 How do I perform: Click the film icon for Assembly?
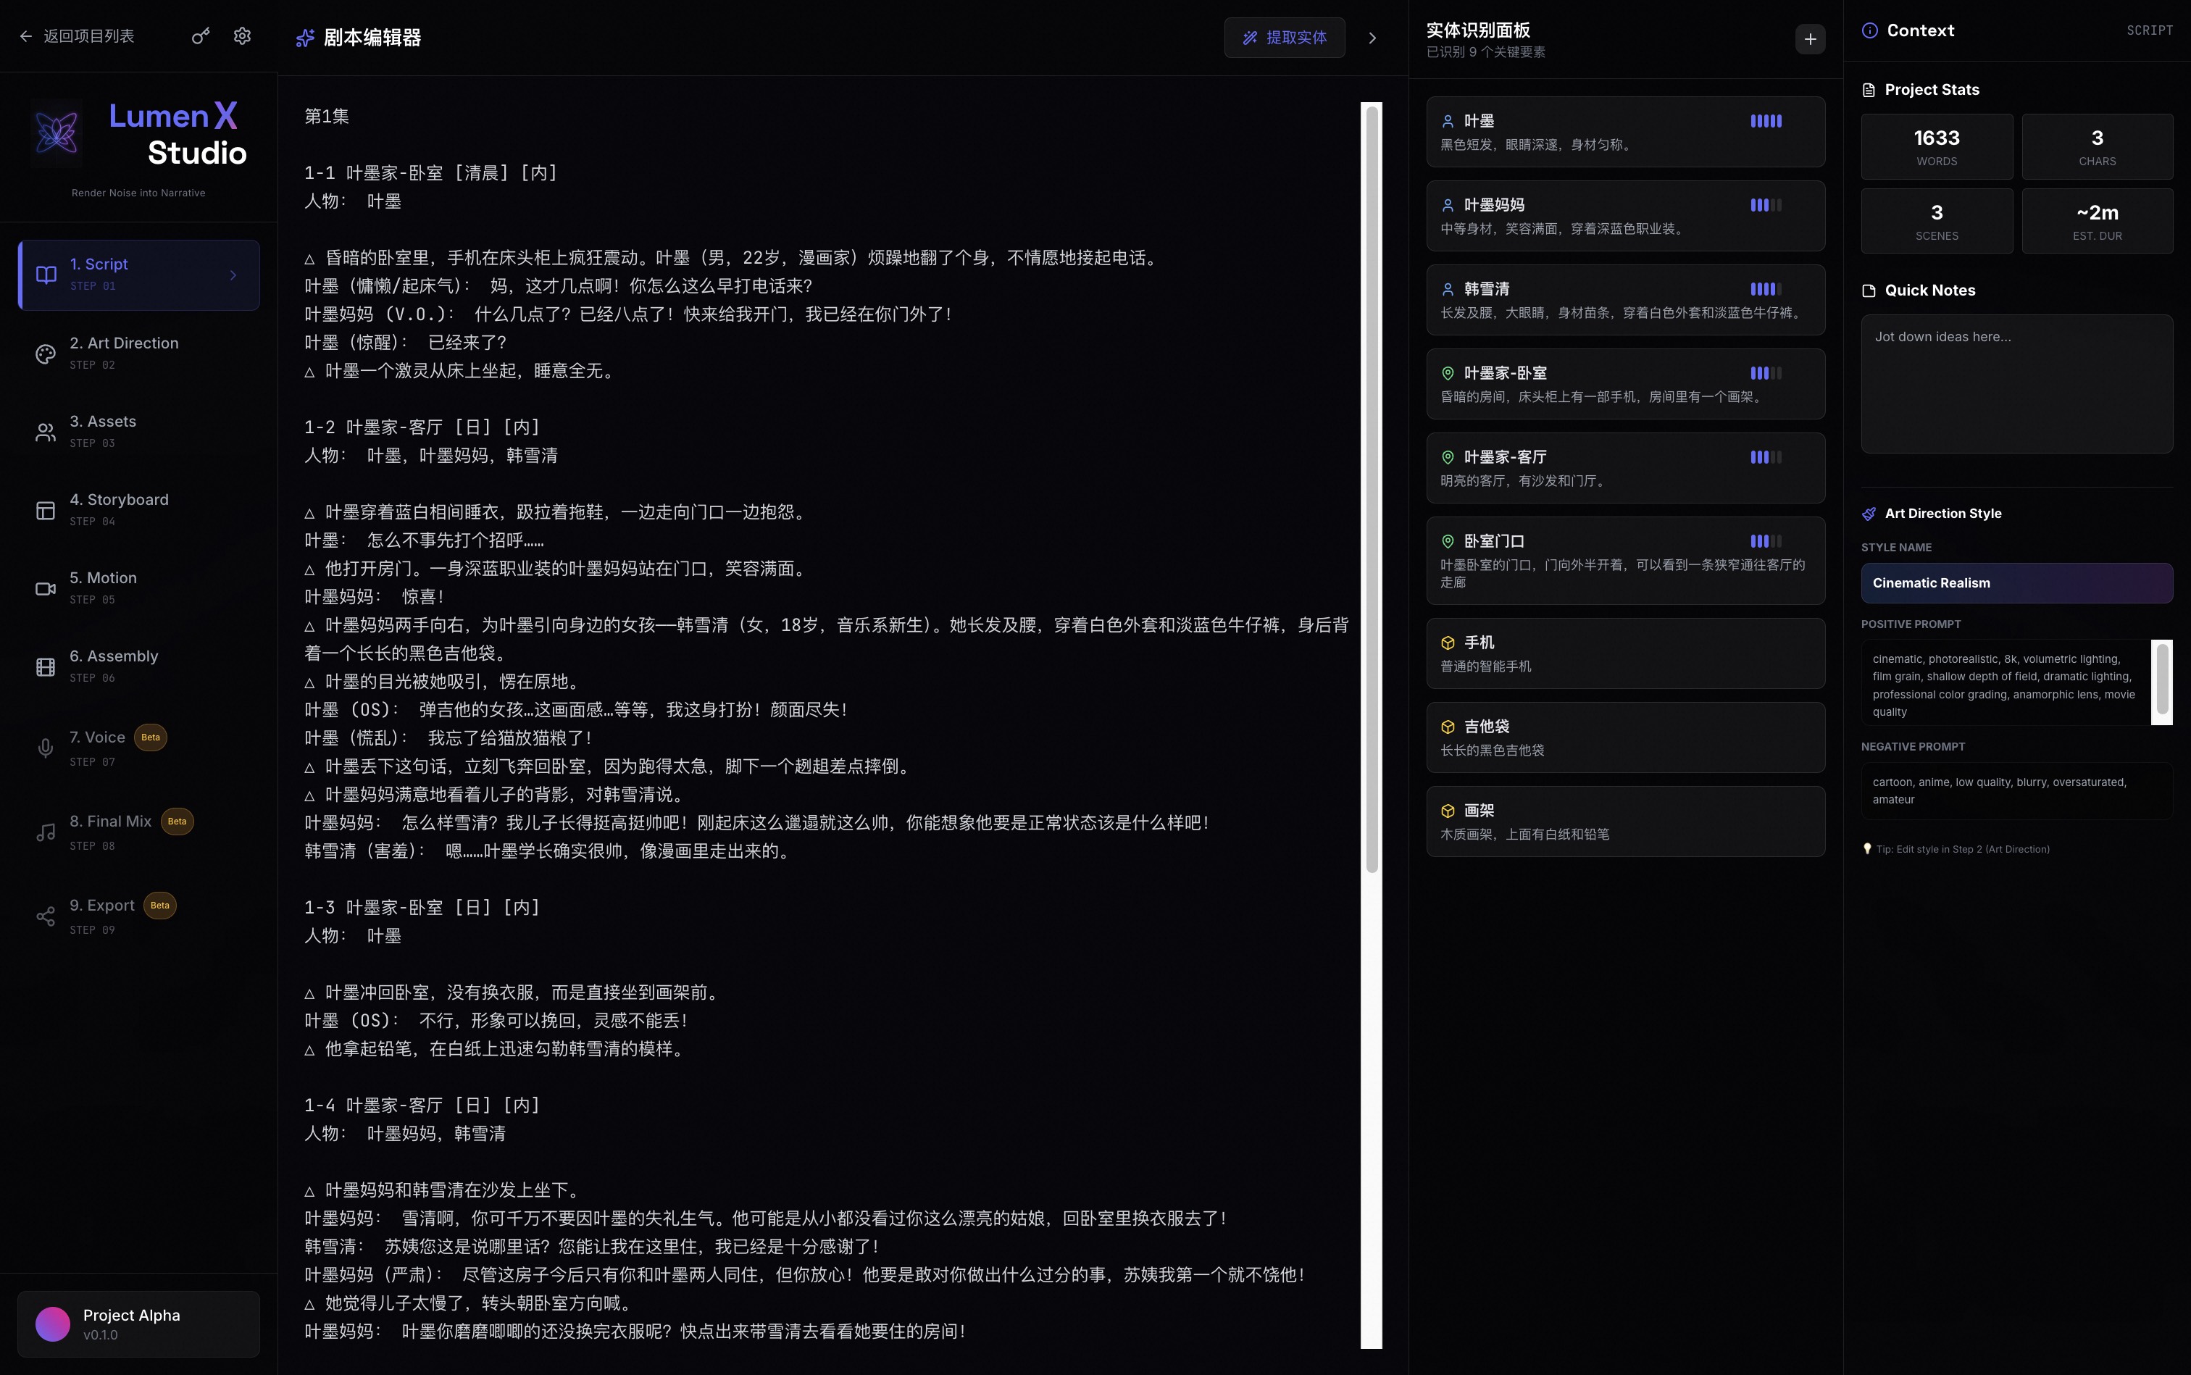point(46,666)
